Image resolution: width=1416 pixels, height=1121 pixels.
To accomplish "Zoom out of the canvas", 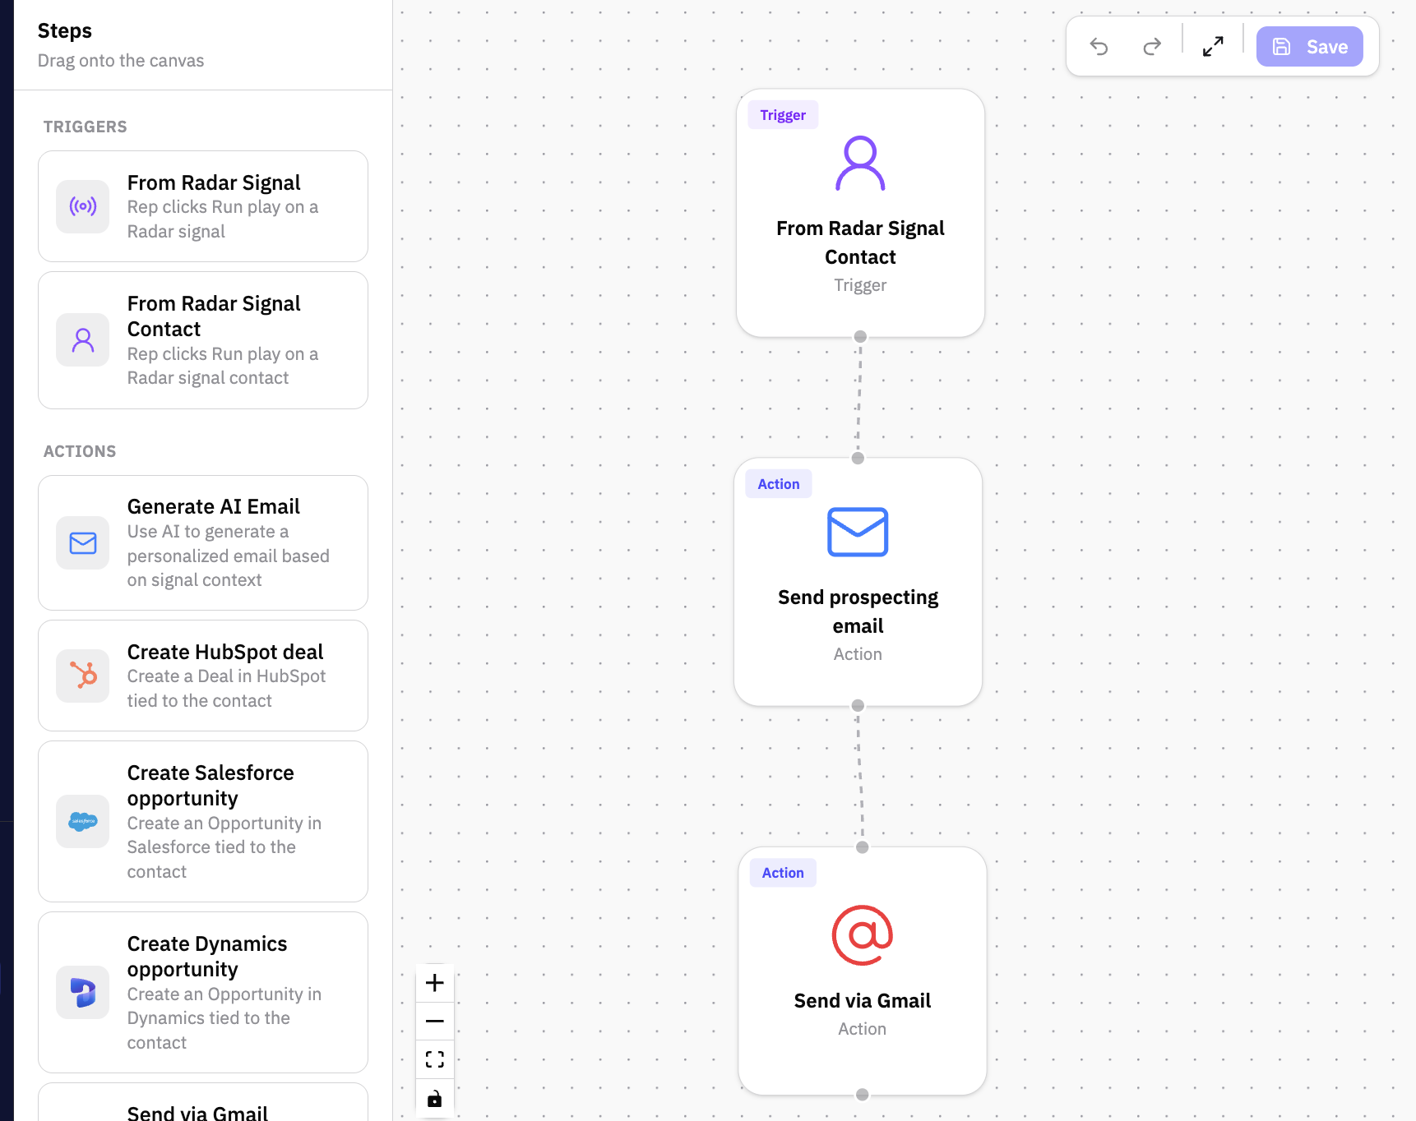I will pos(435,1022).
